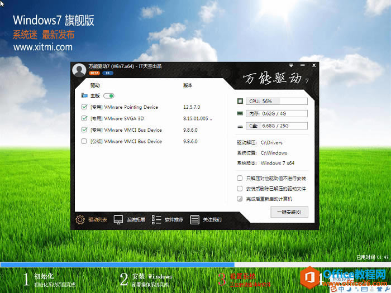Screen dimensions: 391x293
Task: Click the 已用时间 01:47 timer text
Action: point(373,257)
